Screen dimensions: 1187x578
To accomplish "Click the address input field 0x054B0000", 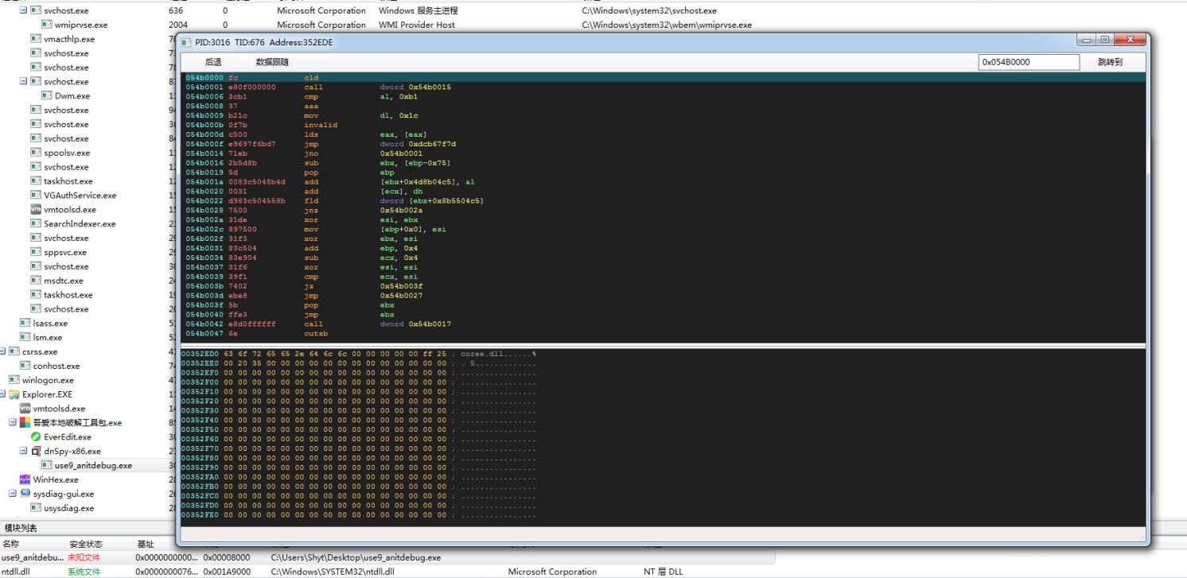I will pyautogui.click(x=1028, y=62).
